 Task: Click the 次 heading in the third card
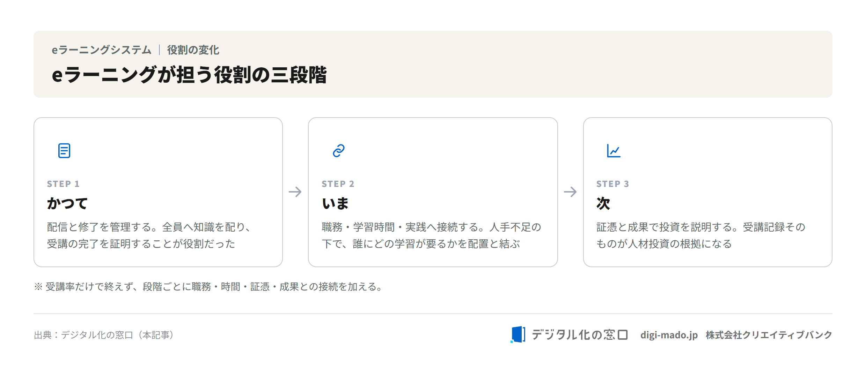point(603,203)
